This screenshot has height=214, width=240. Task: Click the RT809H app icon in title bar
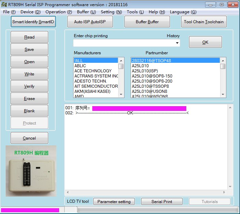4,4
